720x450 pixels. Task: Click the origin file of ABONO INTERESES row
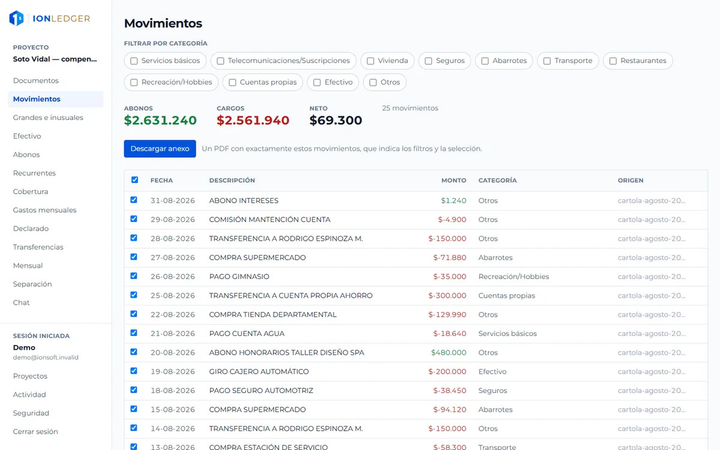[x=652, y=200]
